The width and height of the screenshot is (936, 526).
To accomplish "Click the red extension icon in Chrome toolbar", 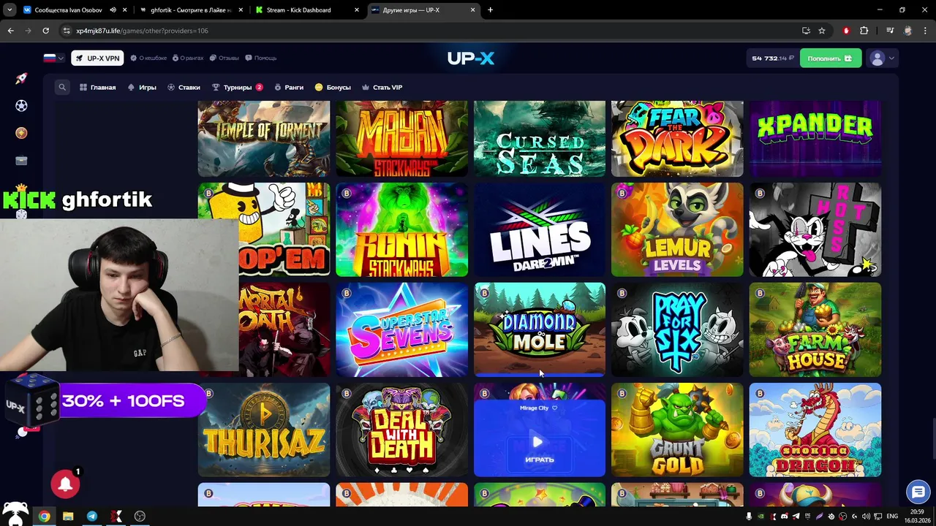I will 846,31.
